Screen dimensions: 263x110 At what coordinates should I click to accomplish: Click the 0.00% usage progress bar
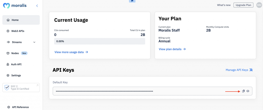coord(100,41)
